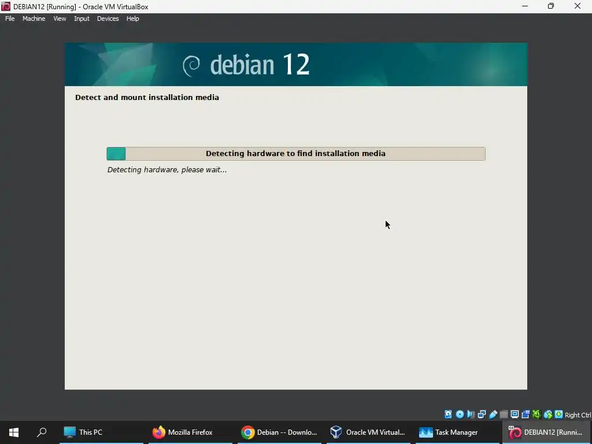This screenshot has height=444, width=592.
Task: Click the mouse integration status icon
Action: 548,414
